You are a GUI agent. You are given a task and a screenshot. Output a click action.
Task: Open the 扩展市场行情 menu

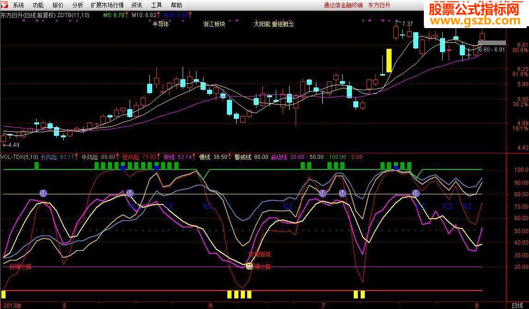[107, 5]
